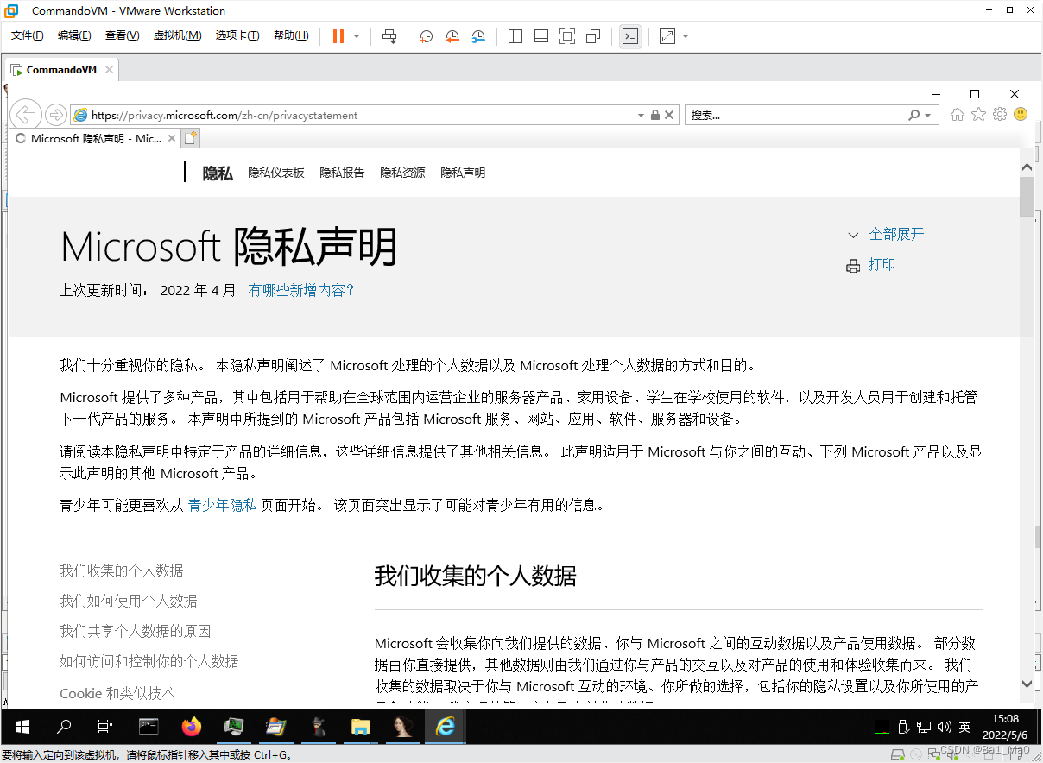Open the Windows Start menu

(x=22, y=727)
